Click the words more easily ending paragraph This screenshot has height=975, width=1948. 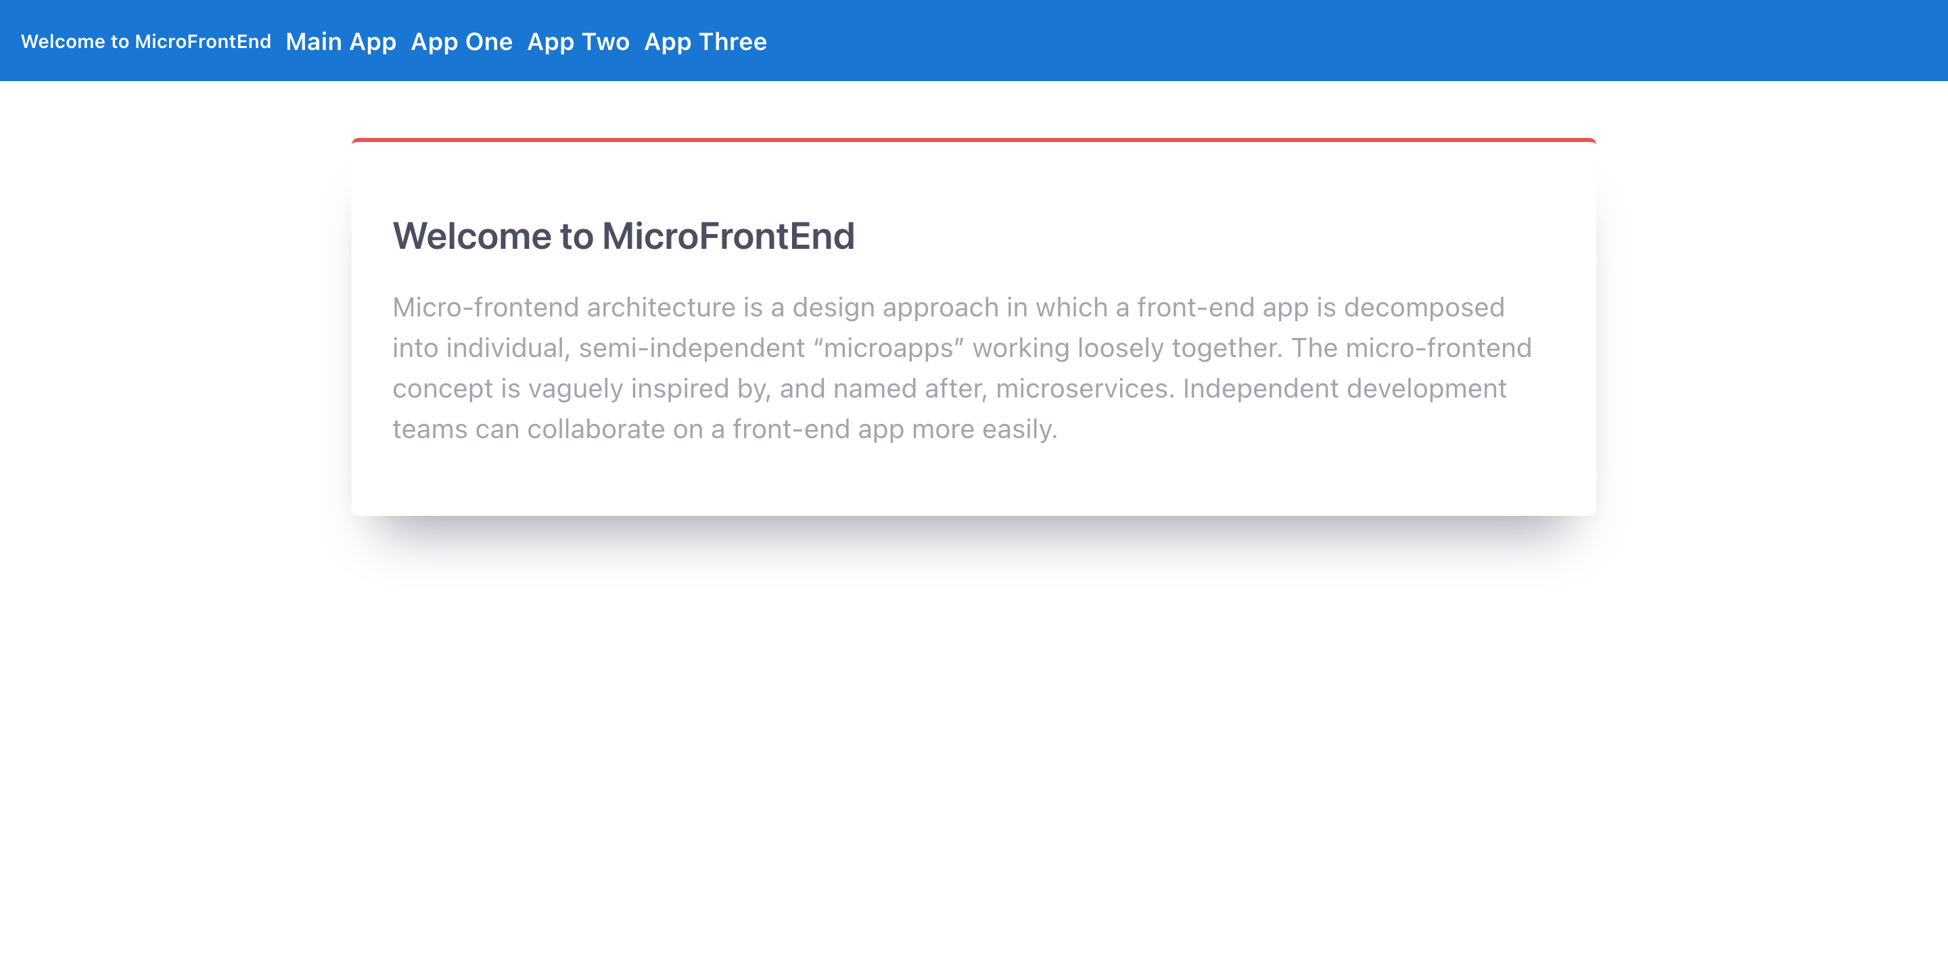(984, 429)
